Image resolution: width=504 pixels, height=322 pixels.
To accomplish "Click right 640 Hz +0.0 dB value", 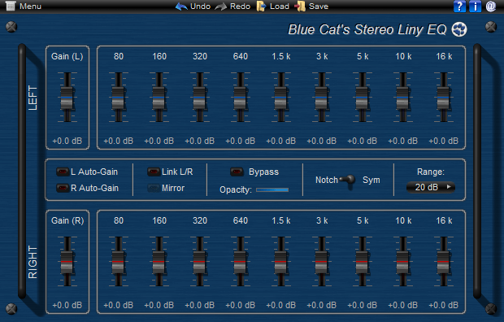I will (241, 305).
